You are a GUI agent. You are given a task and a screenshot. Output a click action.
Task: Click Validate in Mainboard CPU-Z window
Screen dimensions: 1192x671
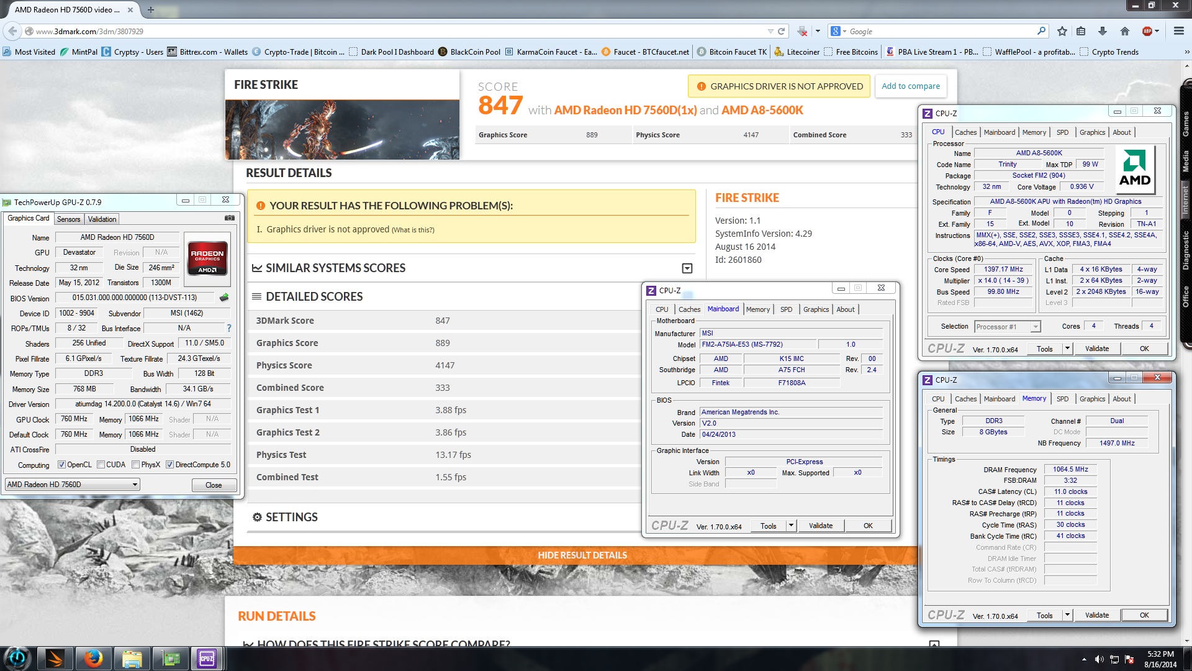[821, 526]
